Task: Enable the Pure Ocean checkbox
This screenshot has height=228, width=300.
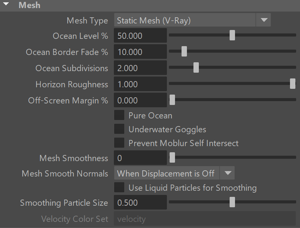Action: 119,115
